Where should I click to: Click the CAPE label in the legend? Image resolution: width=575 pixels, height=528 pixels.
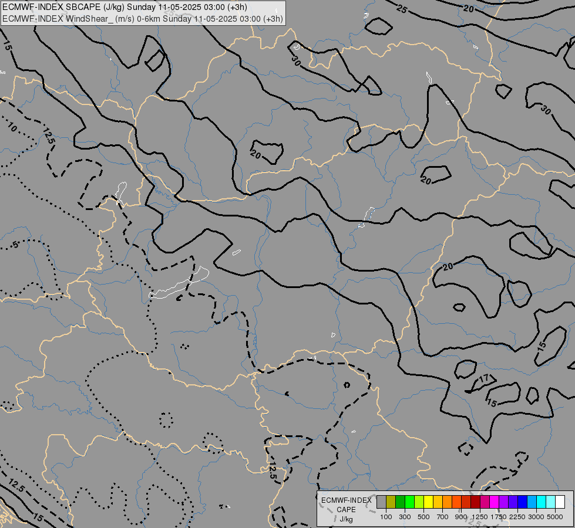[x=346, y=510]
